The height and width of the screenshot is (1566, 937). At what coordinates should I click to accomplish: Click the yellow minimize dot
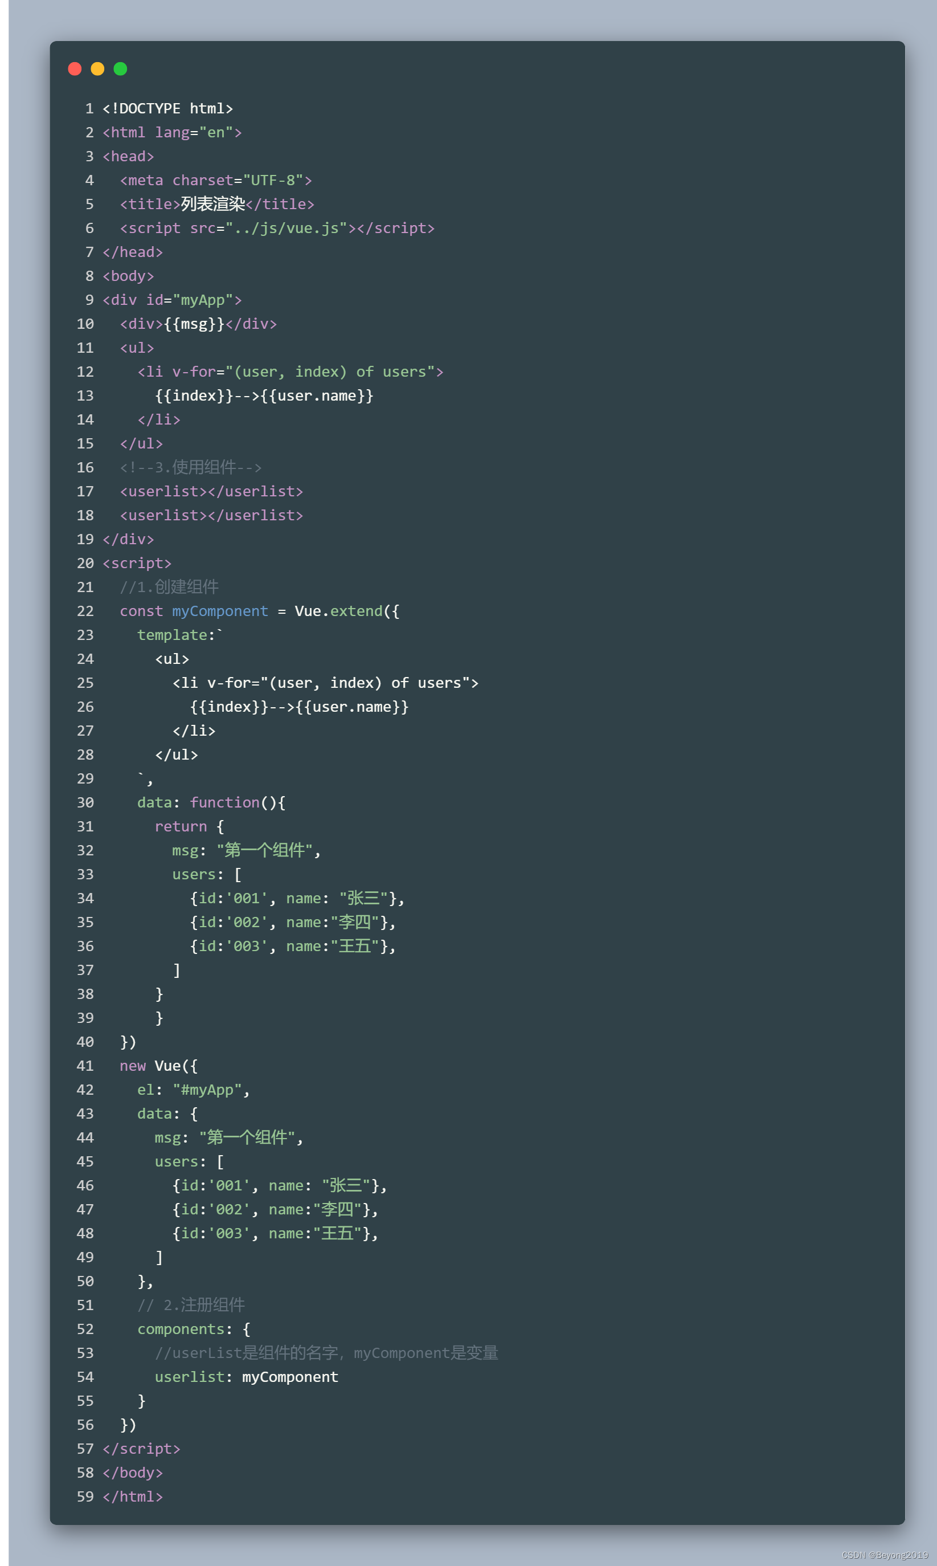tap(97, 69)
